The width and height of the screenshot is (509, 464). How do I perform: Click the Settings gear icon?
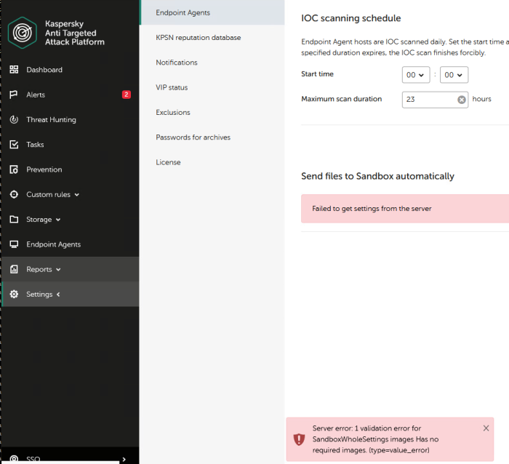14,295
